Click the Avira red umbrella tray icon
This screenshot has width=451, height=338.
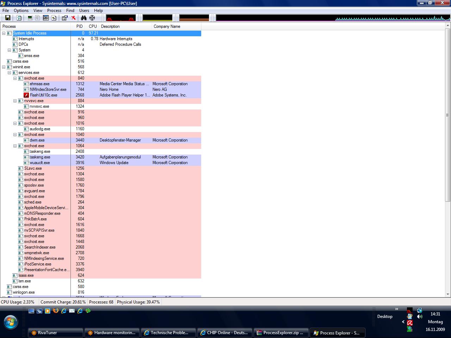click(410, 323)
